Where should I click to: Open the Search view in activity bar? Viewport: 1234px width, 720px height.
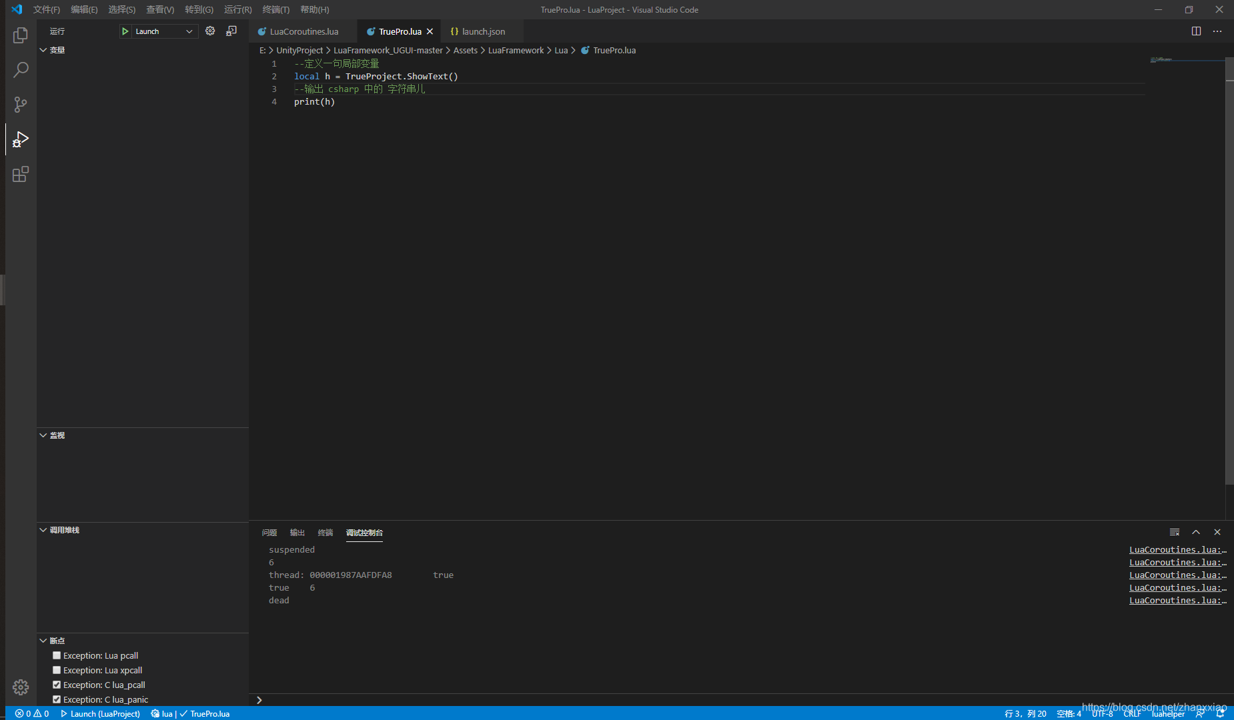[21, 70]
